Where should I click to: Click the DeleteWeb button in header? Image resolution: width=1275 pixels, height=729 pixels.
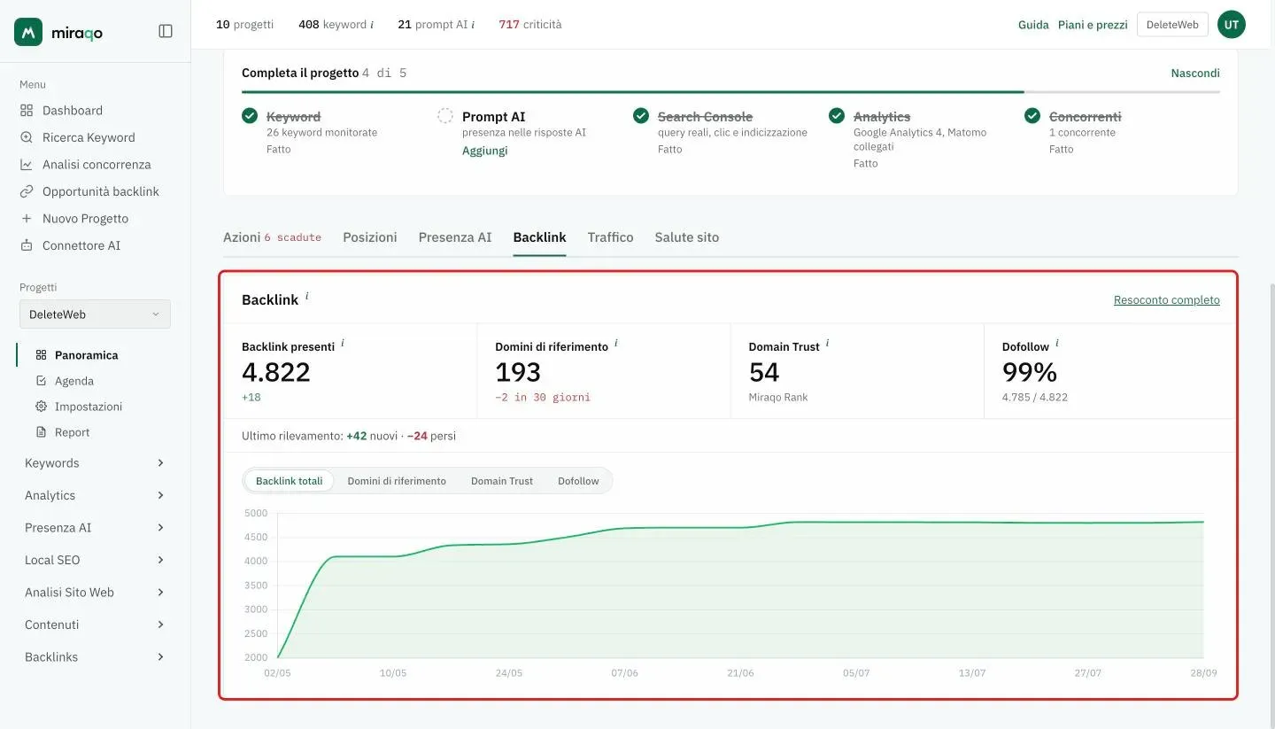click(x=1172, y=25)
